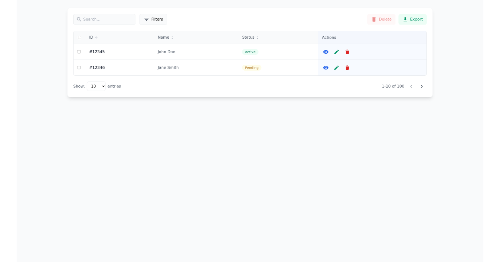Edit Jane Smith using the pencil icon
This screenshot has height=262, width=500.
tap(337, 67)
